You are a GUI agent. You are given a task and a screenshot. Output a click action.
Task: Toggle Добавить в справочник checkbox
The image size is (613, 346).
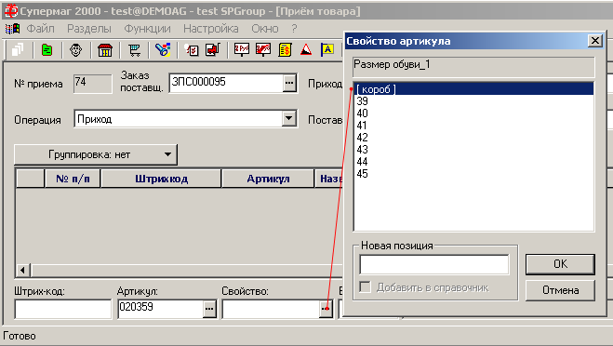366,287
